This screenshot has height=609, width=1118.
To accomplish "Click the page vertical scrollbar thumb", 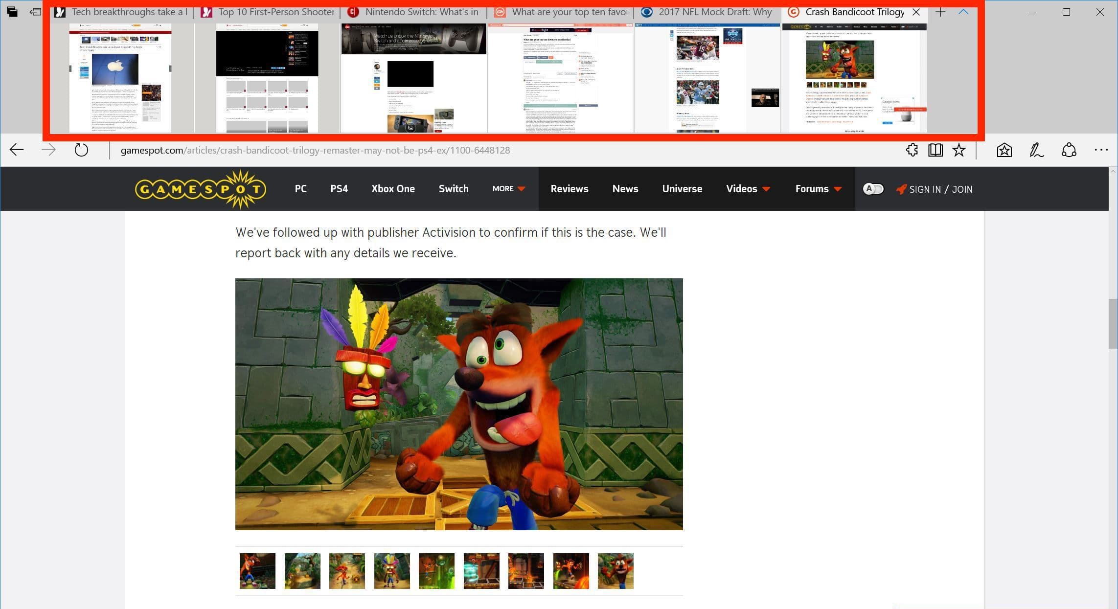I will point(1113,323).
